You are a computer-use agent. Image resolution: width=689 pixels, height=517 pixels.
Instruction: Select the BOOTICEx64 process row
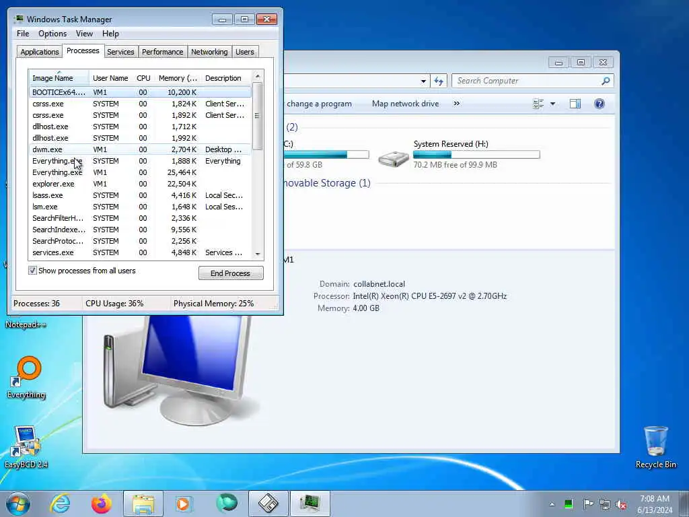click(140, 92)
